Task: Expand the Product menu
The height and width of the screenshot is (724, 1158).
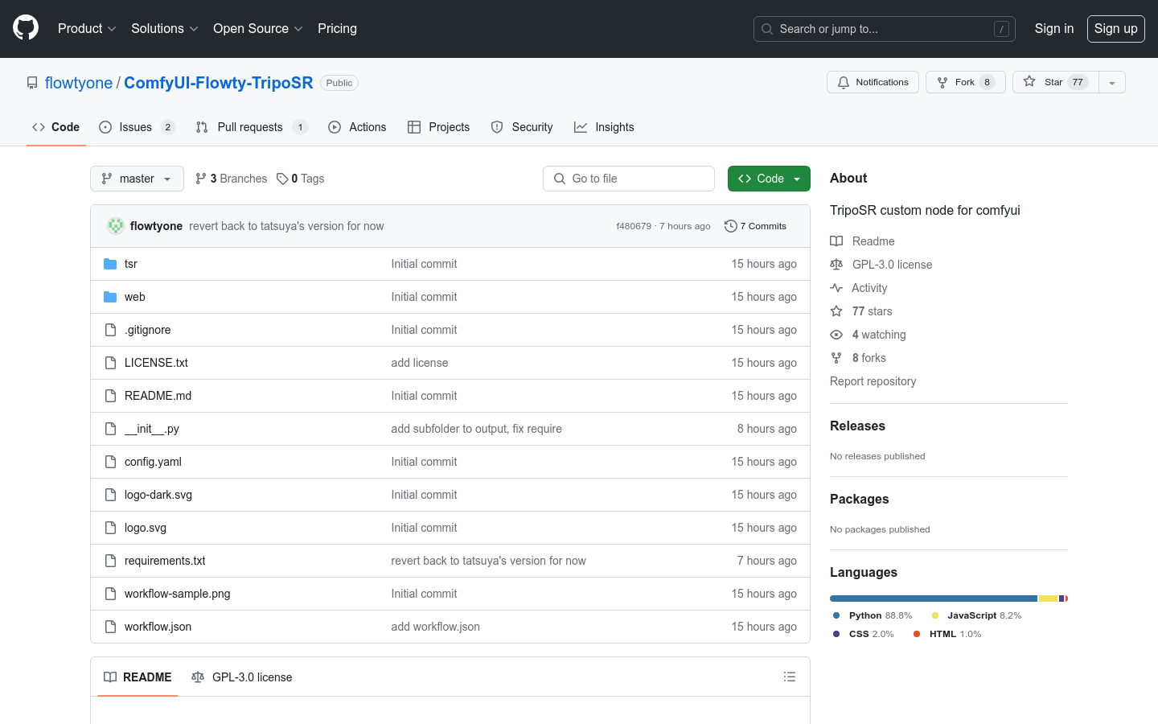Action: point(87,29)
